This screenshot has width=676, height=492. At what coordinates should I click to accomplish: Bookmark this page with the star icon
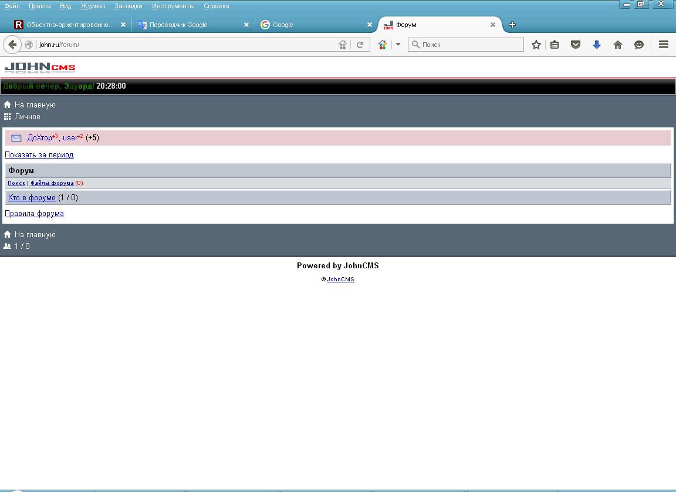536,45
